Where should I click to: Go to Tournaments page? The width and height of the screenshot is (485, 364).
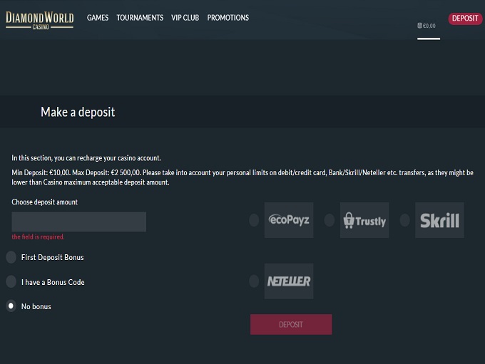point(140,18)
